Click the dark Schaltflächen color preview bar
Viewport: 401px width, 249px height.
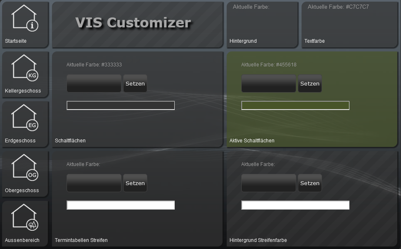tap(121, 105)
